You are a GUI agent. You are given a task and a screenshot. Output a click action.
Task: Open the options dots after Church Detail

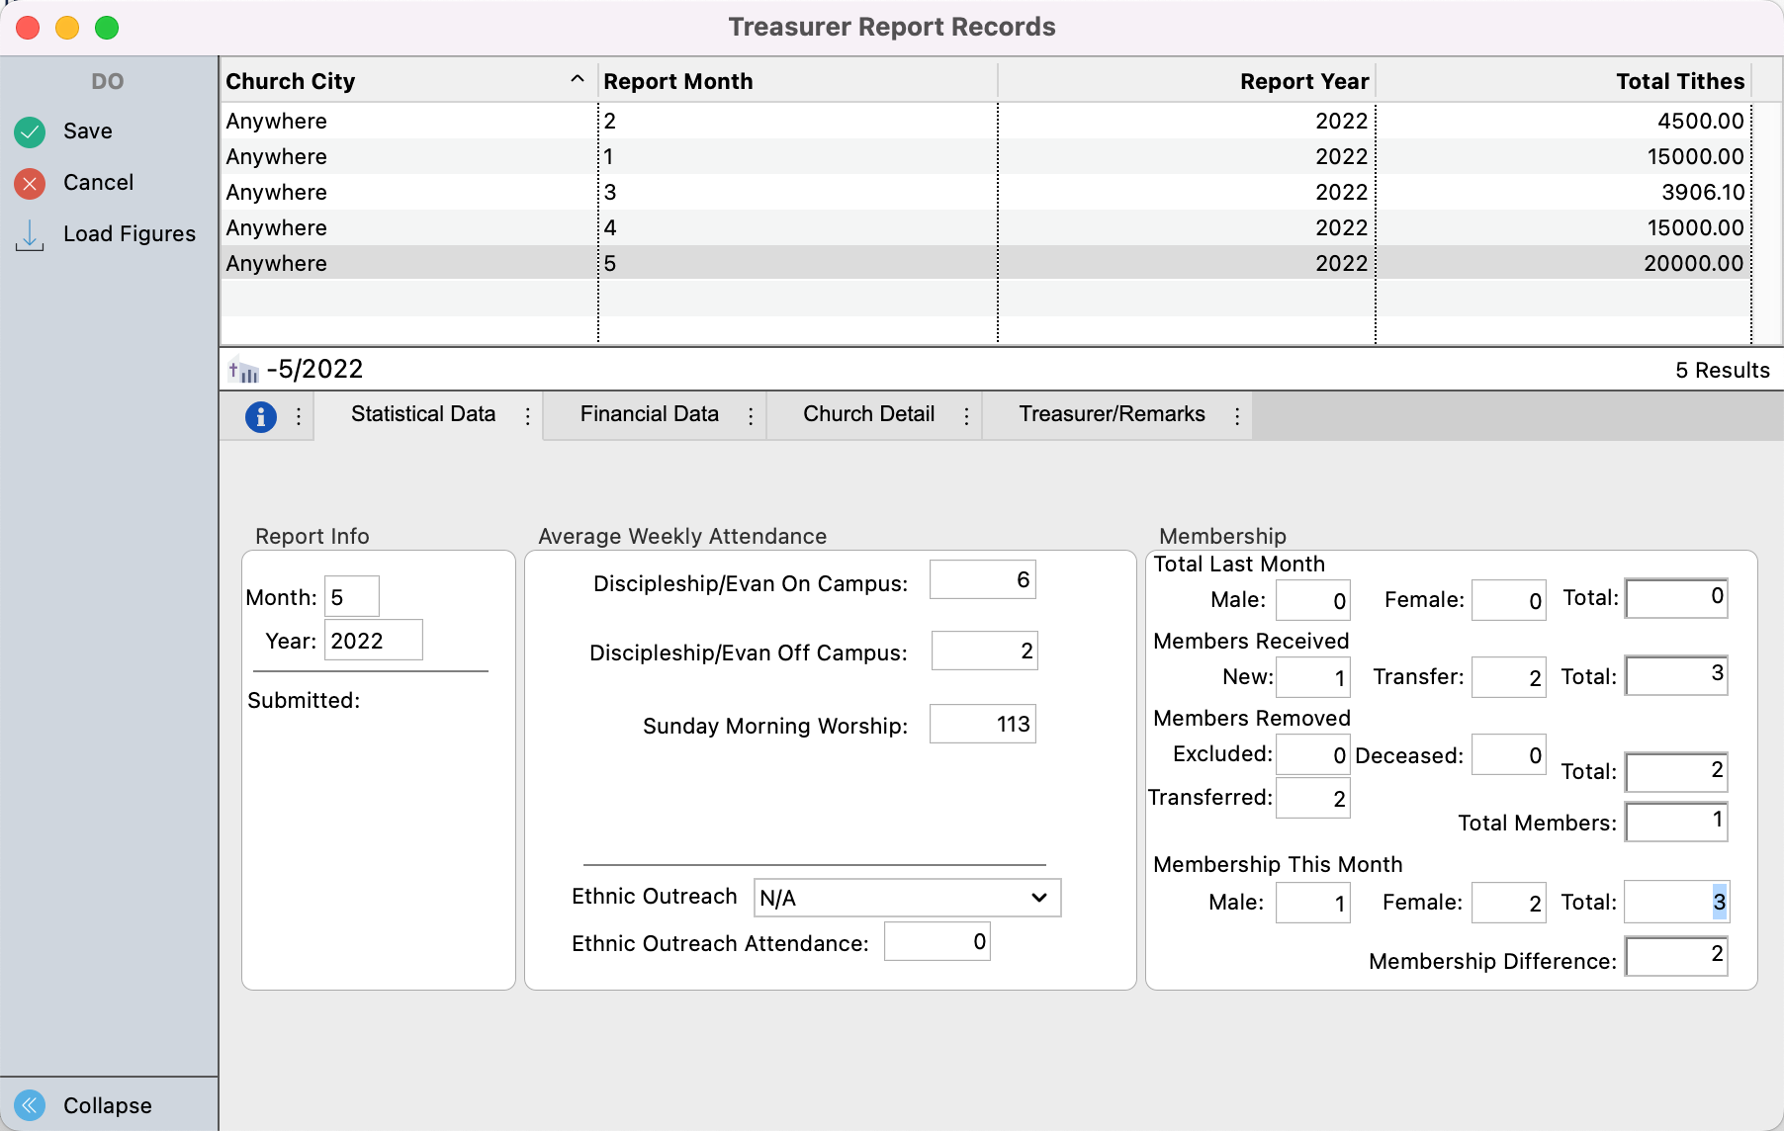point(966,416)
